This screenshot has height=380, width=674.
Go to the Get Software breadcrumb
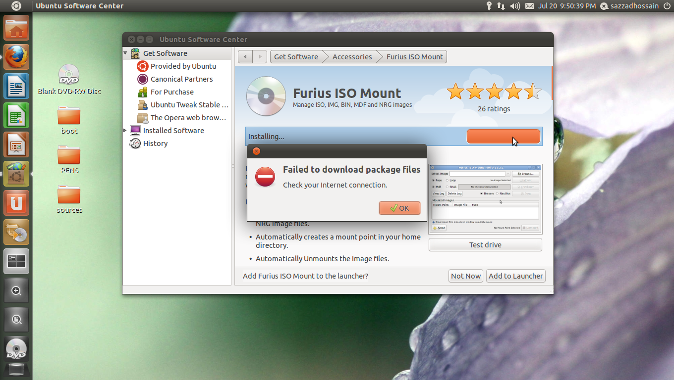pyautogui.click(x=296, y=57)
